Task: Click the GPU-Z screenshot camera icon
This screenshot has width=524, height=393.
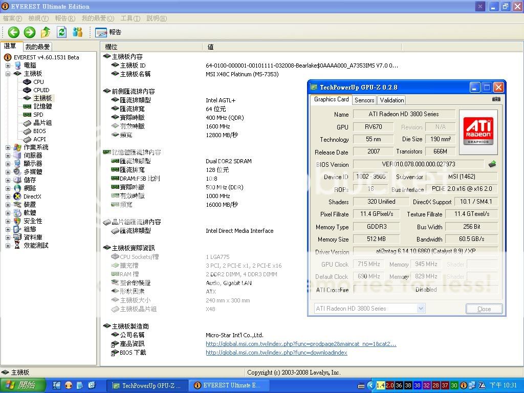Action: click(x=496, y=99)
